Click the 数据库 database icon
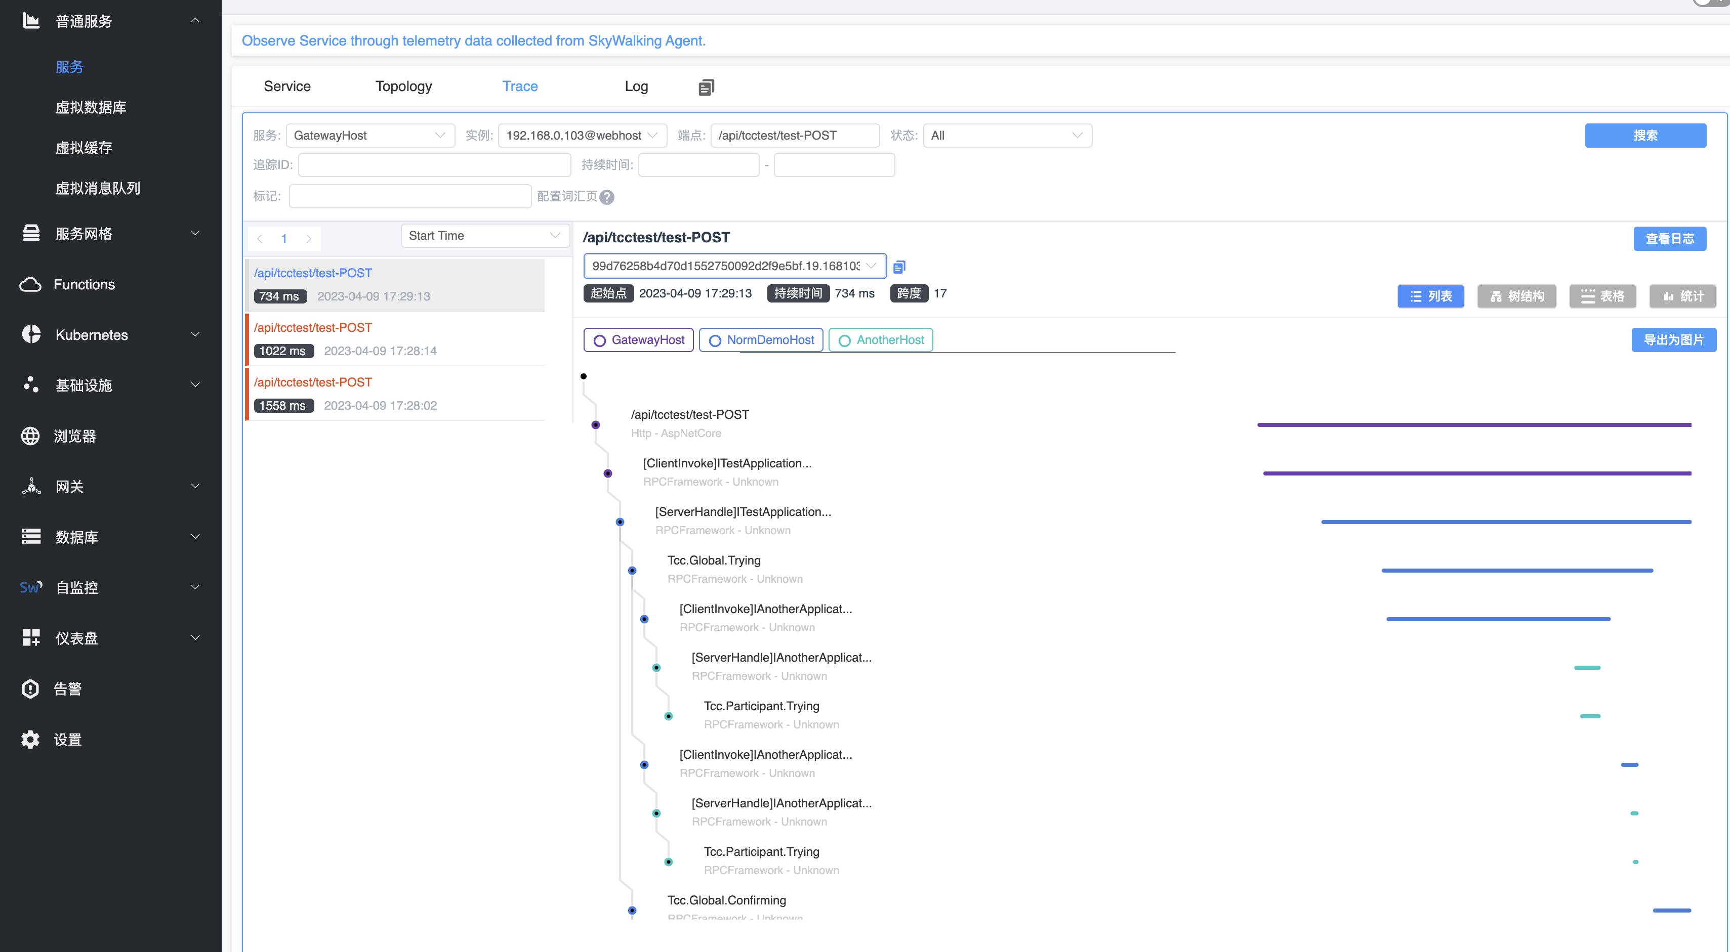The image size is (1730, 952). pos(31,536)
